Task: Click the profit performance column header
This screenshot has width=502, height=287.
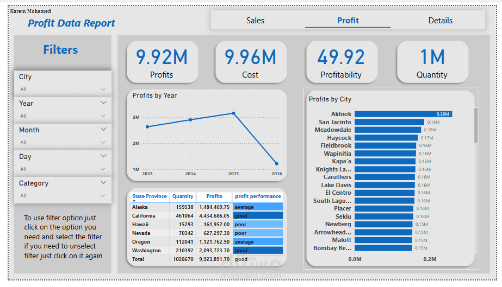Action: (258, 196)
